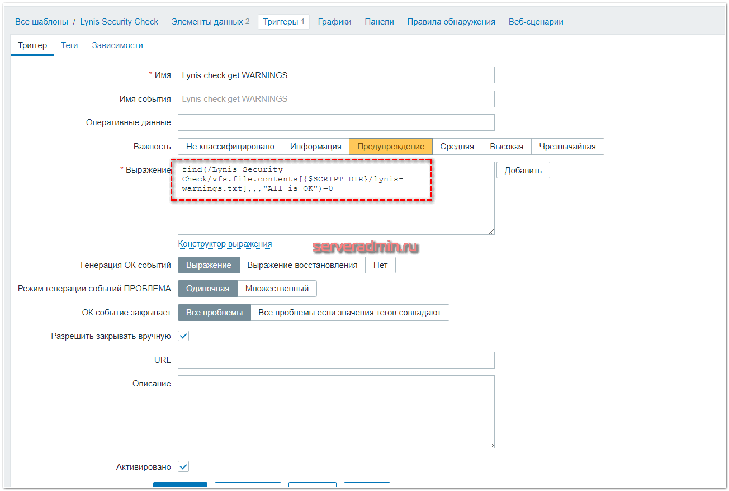Click the Добавить expression button
The height and width of the screenshot is (491, 729).
(523, 171)
